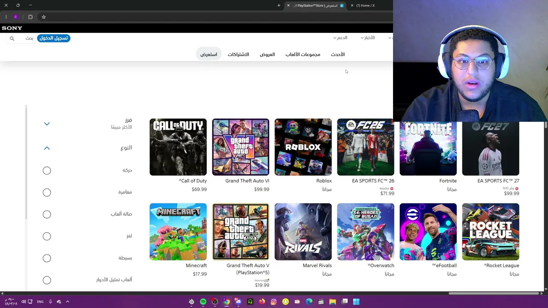The width and height of the screenshot is (548, 308).
Task: Select the صالة ألعاب genre radio button
Action: click(47, 214)
